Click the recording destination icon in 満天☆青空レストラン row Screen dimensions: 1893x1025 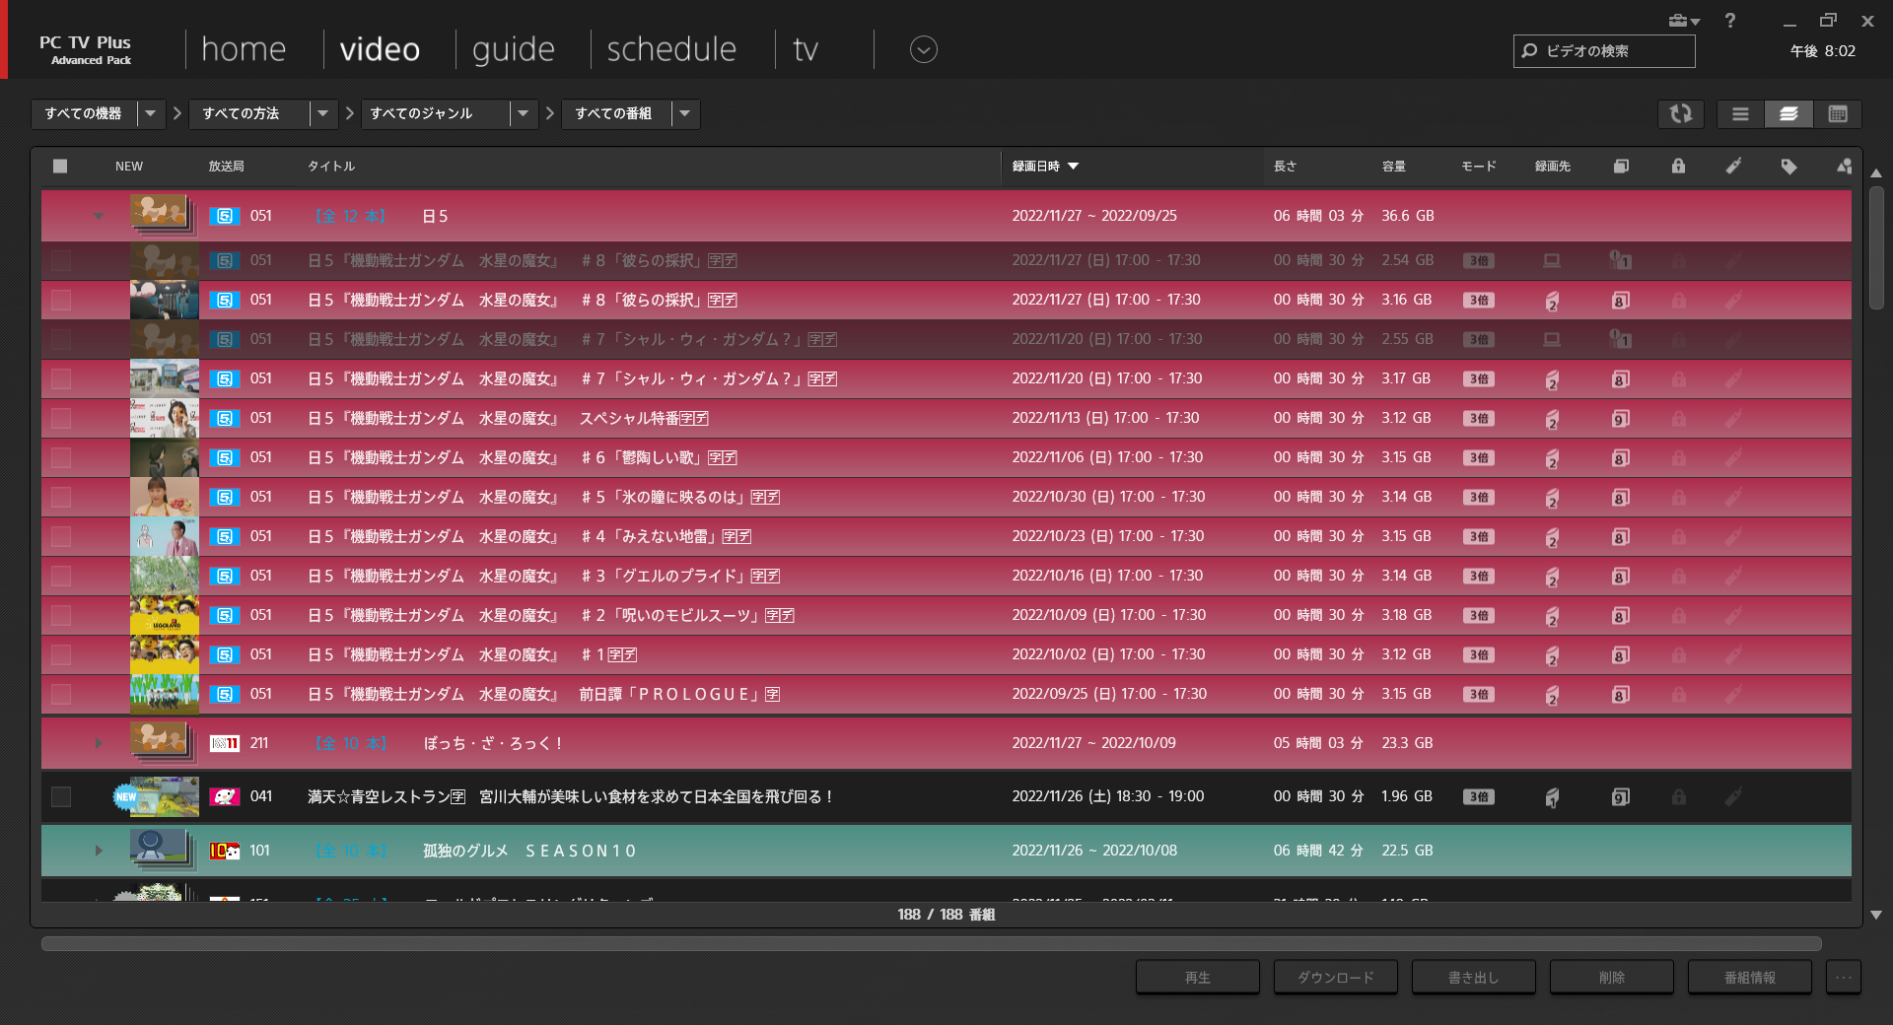[x=1552, y=797]
